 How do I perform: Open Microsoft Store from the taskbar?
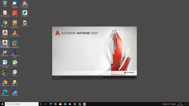(60, 104)
